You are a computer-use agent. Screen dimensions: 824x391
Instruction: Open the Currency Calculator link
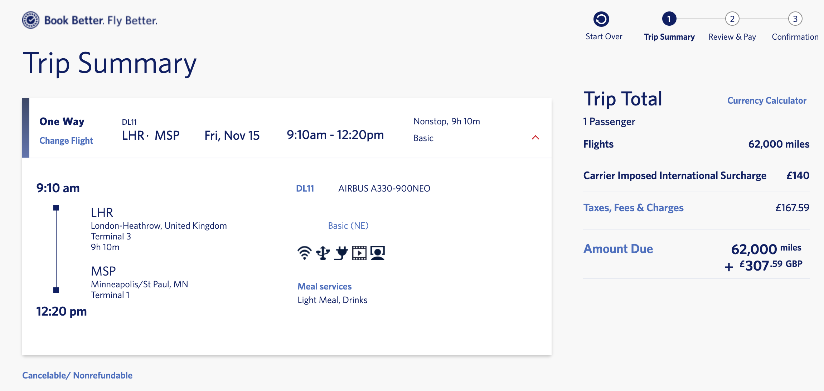[x=767, y=101]
